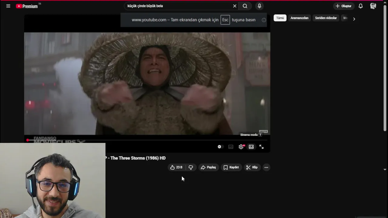Create a clip with Klip
This screenshot has height=218, width=388.
coord(252,167)
